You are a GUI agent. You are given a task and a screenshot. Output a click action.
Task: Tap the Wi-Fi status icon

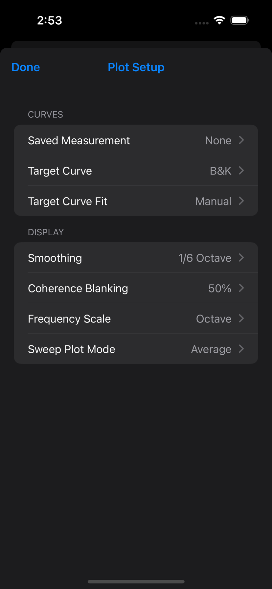(x=219, y=20)
